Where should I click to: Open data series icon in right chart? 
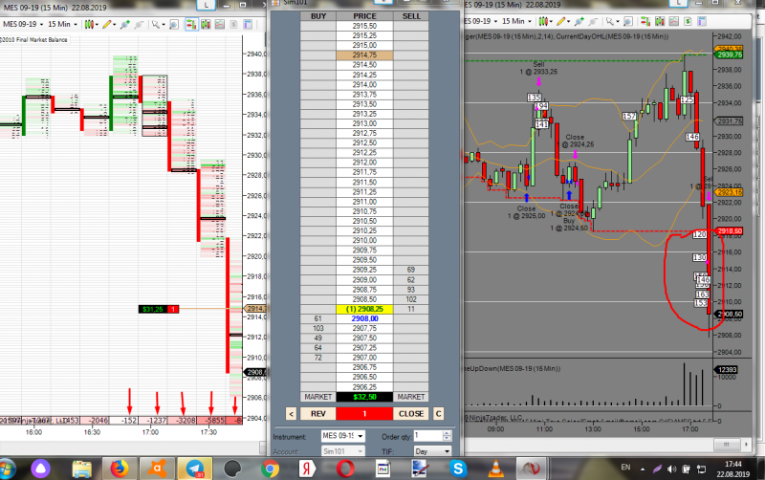[660, 21]
